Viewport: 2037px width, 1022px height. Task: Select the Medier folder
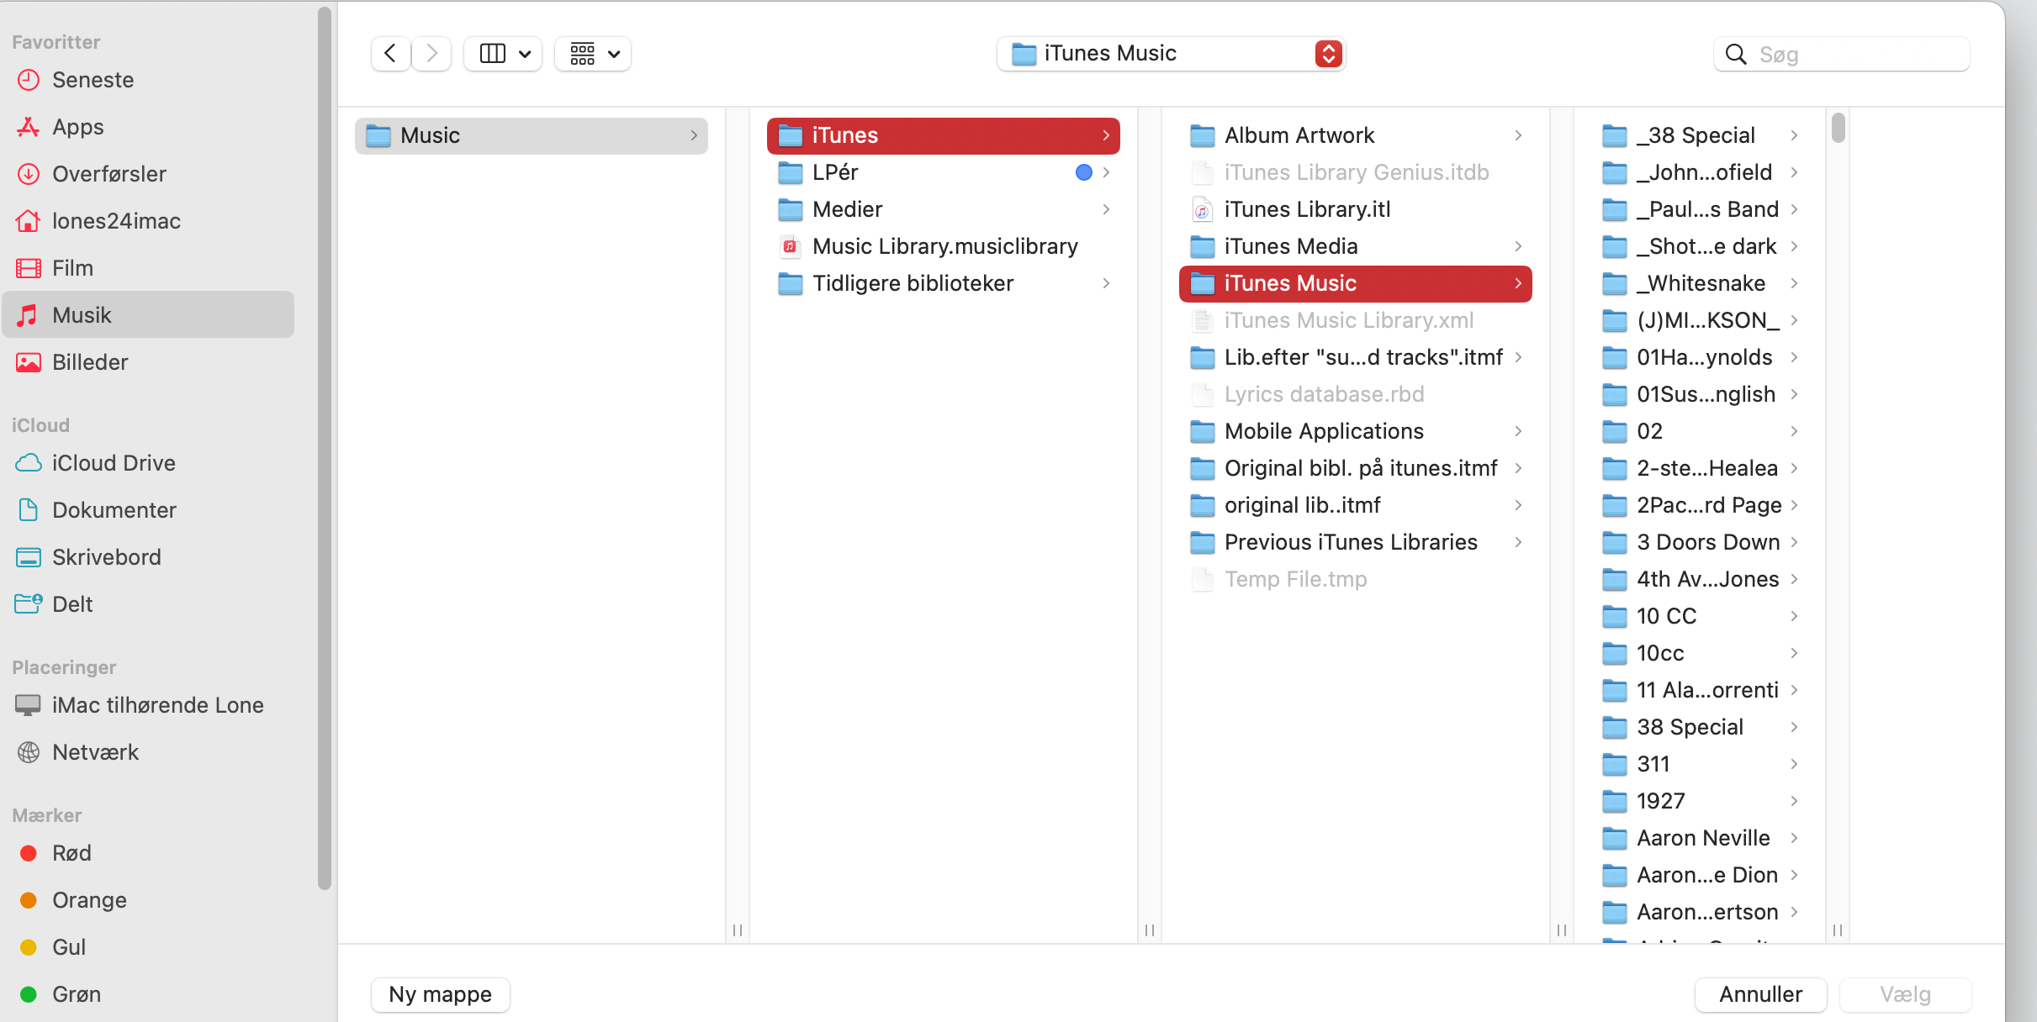944,209
